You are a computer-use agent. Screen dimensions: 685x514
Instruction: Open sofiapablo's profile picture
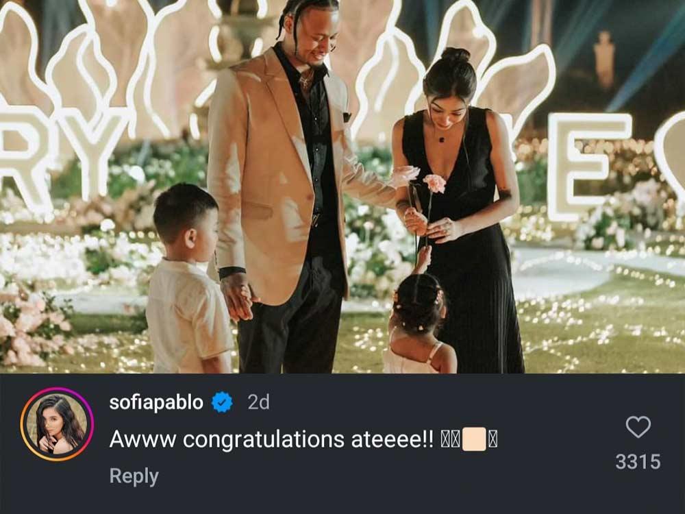coord(57,424)
